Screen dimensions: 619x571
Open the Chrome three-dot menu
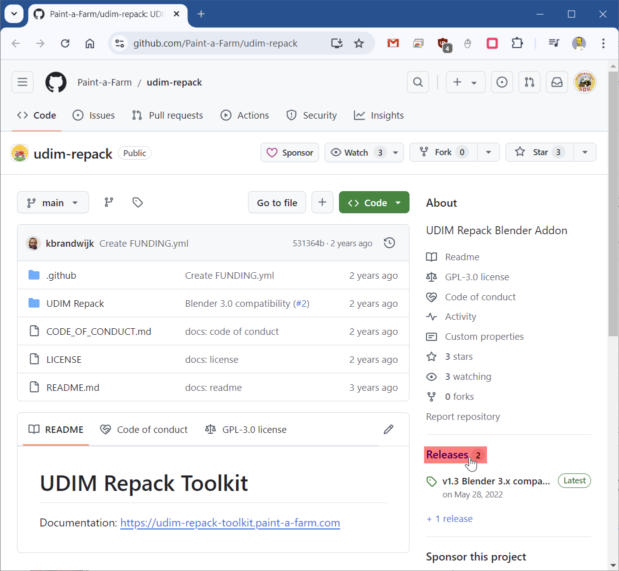tap(603, 43)
